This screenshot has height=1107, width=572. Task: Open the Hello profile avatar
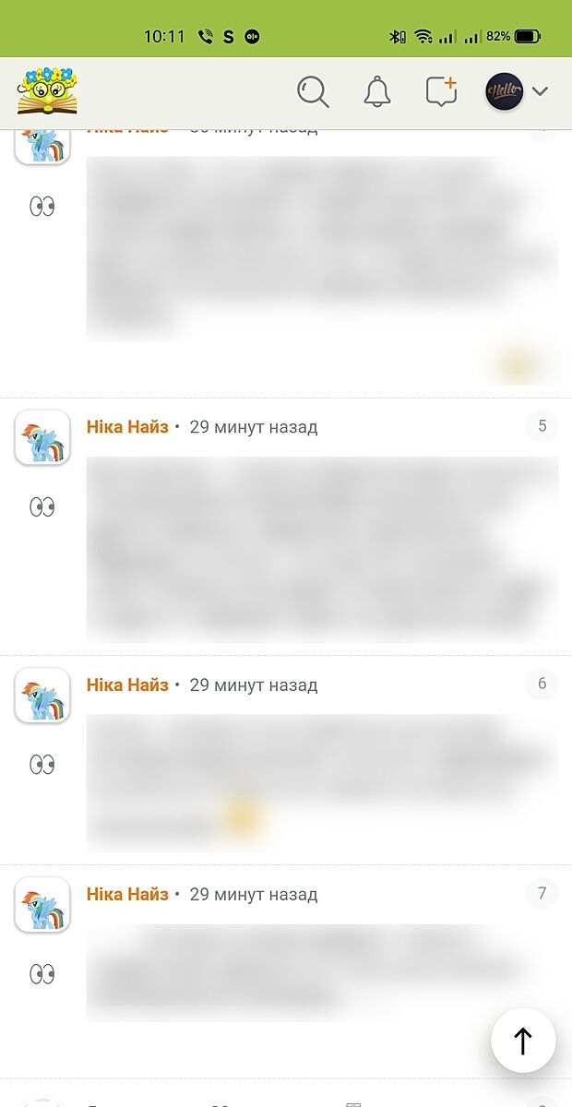505,91
